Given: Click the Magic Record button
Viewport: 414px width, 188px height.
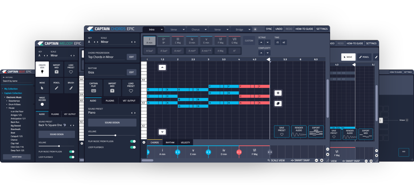Looking at the screenshot, I should coord(42,104).
